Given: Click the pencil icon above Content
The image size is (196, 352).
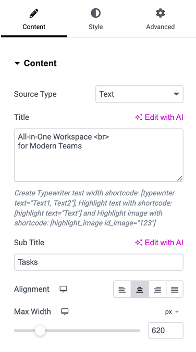Looking at the screenshot, I should [x=34, y=14].
